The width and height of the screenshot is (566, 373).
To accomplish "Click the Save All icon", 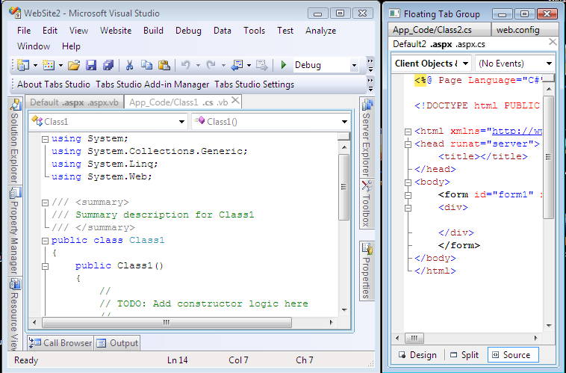I will point(108,65).
